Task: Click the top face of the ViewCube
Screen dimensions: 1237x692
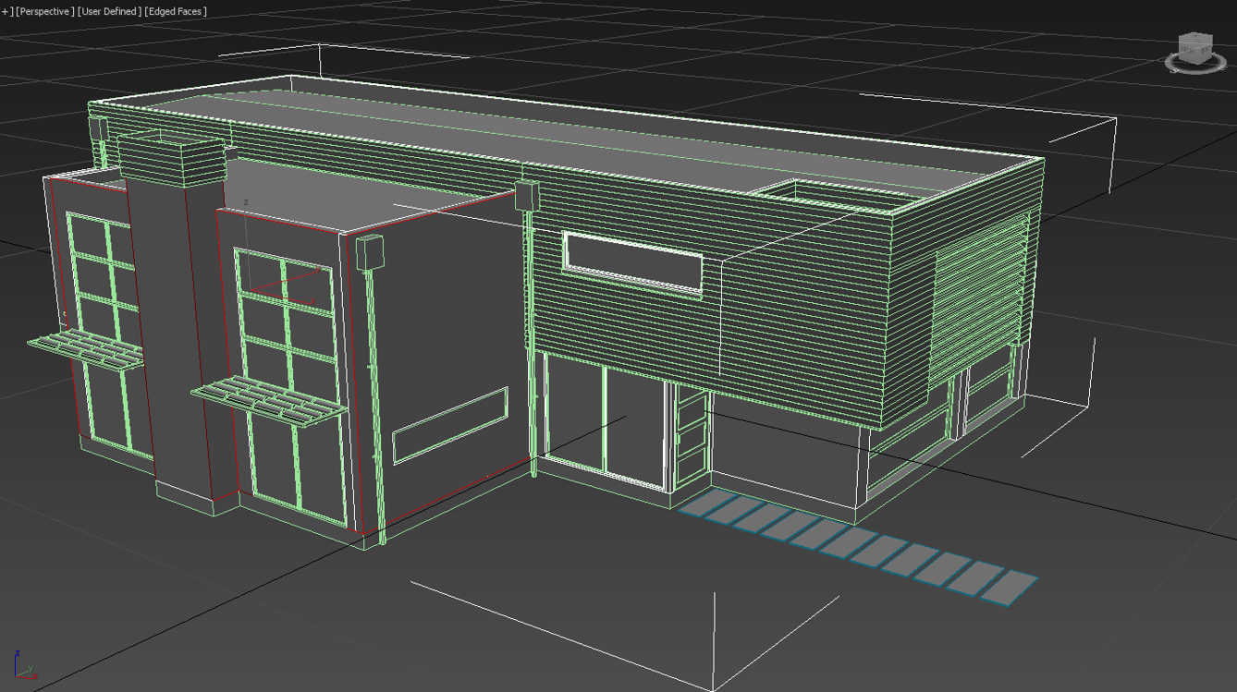Action: 1195,37
